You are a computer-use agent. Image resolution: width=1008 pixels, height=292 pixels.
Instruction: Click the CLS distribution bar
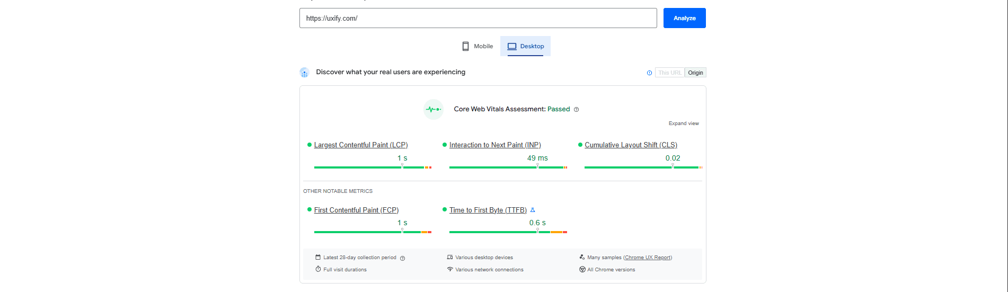point(643,167)
